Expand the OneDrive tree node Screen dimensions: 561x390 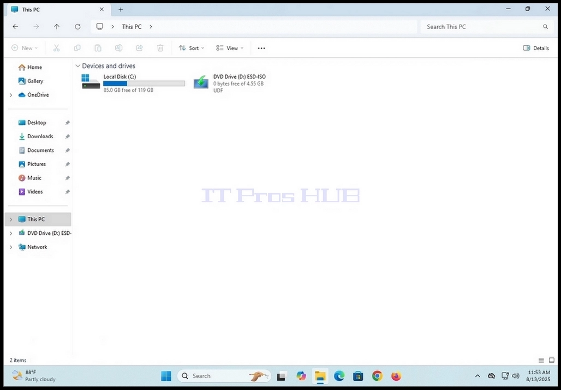(x=11, y=95)
